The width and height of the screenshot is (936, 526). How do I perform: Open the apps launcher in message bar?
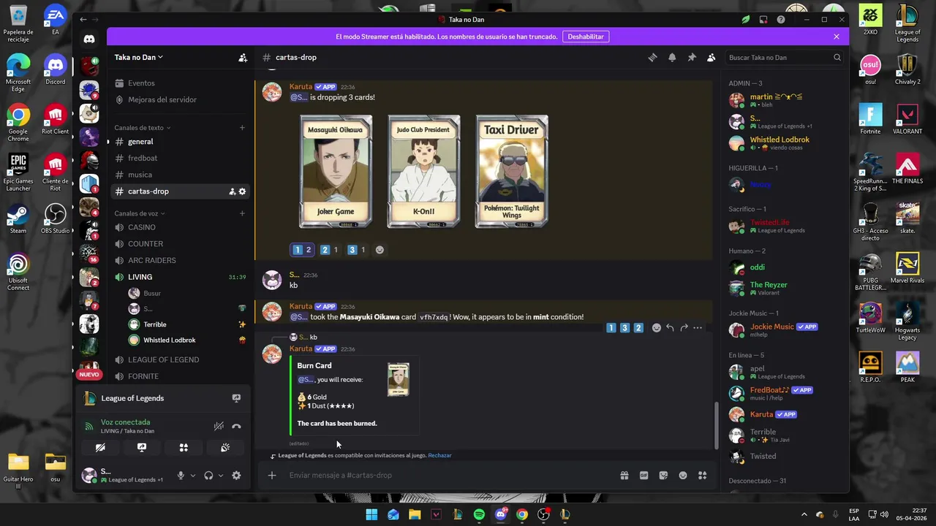coord(702,476)
